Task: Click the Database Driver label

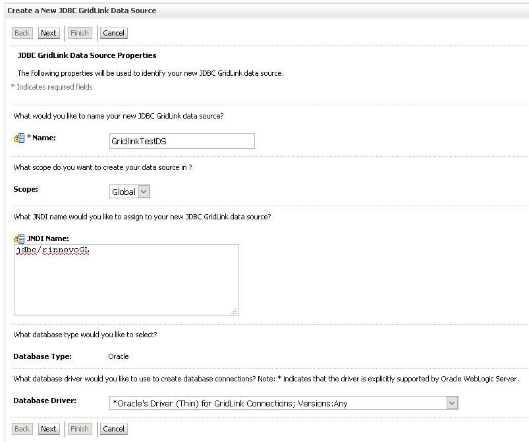Action: (45, 401)
